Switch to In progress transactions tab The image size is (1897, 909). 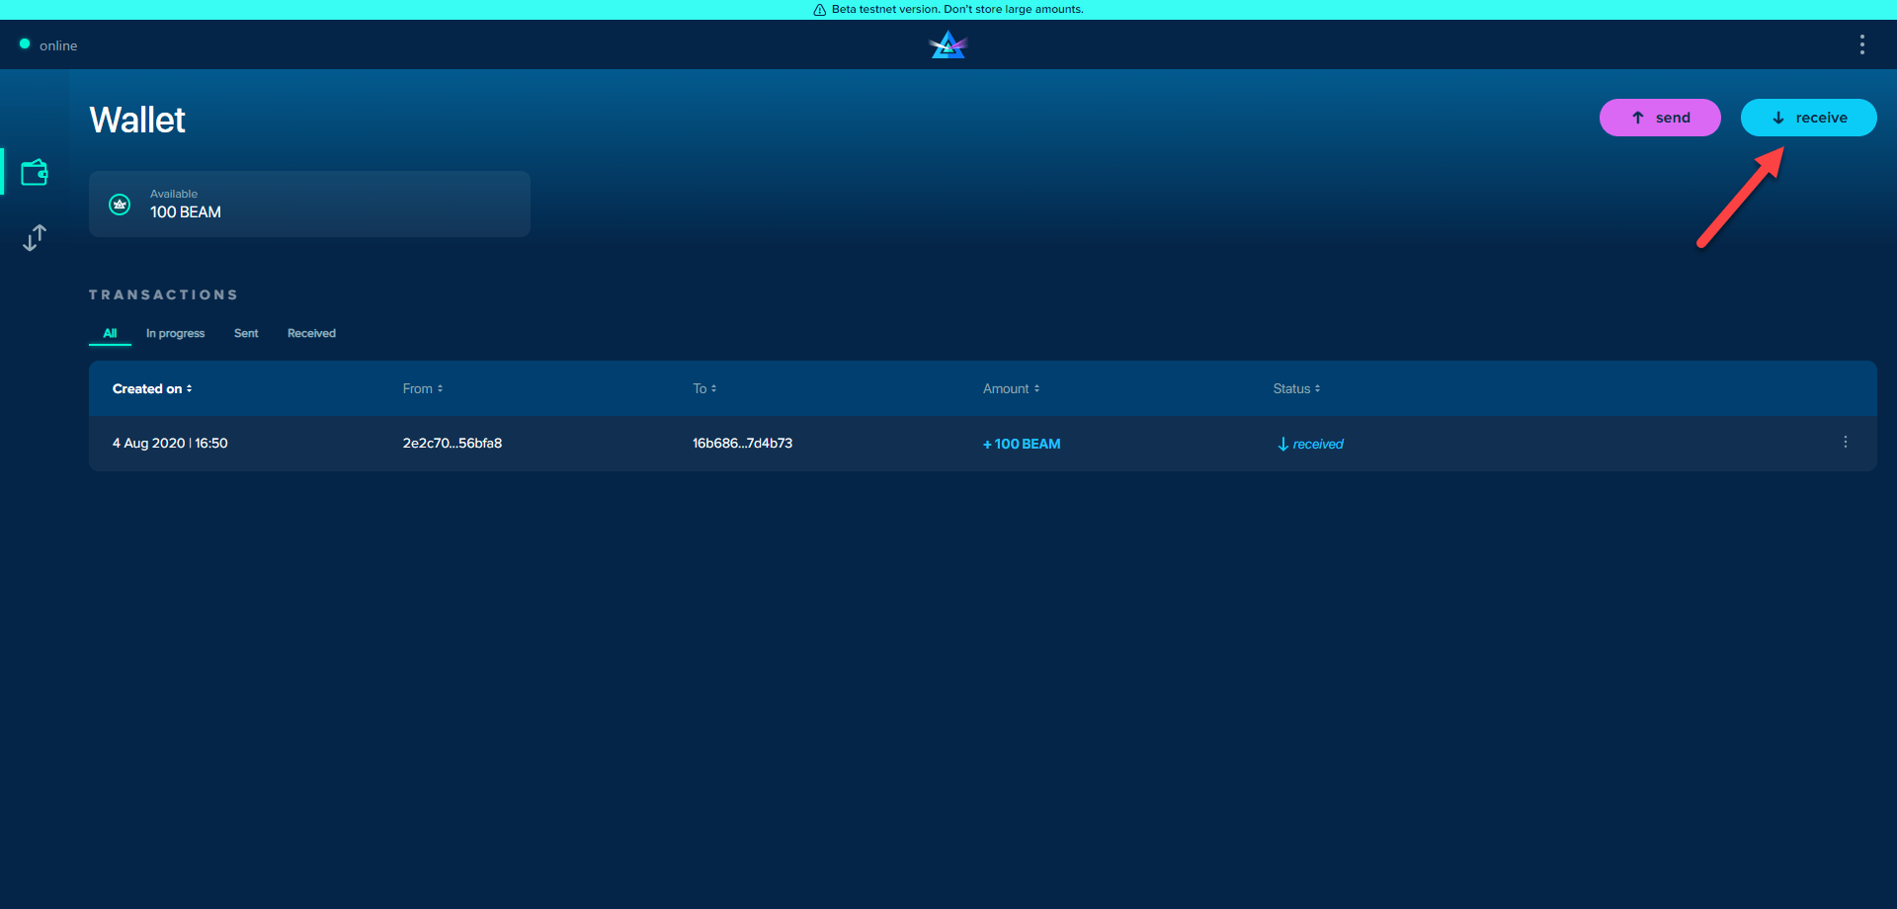pyautogui.click(x=175, y=334)
